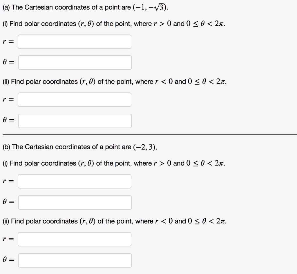This screenshot has height=274, width=297.
Task: Click the "θ =" label in part (b)(ii)
Action: click(8, 260)
